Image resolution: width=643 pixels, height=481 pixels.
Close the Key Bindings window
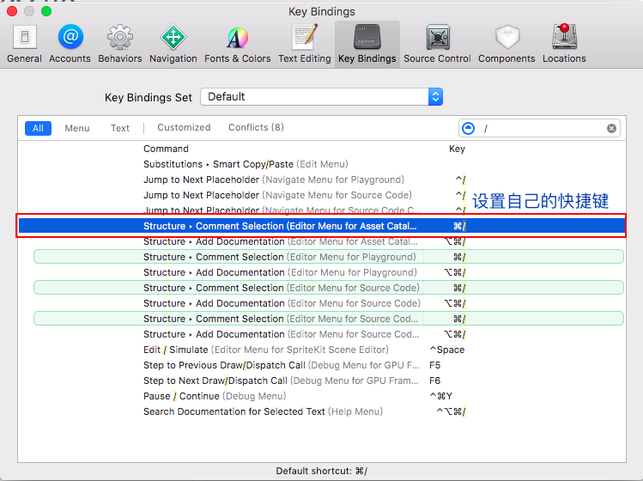pyautogui.click(x=12, y=11)
